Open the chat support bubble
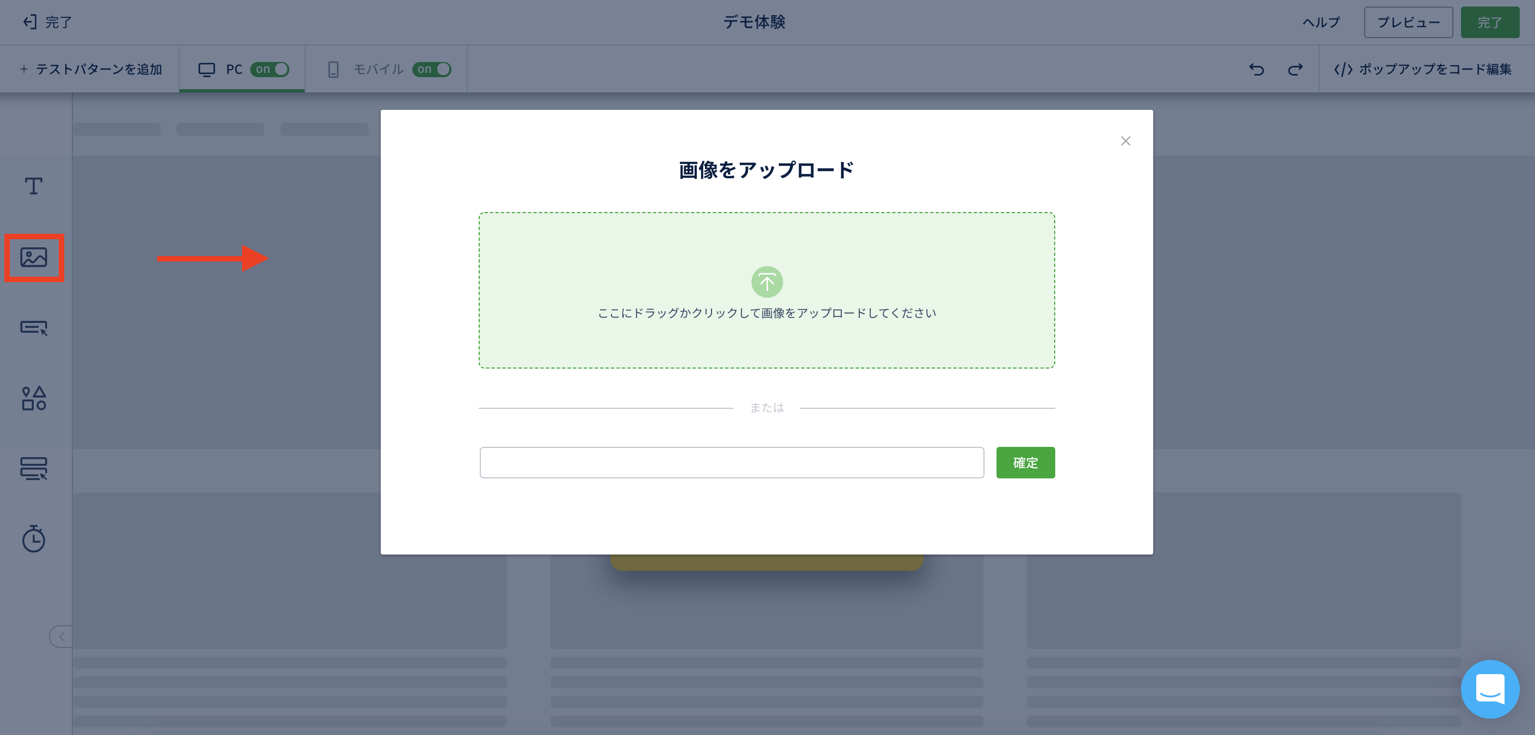This screenshot has width=1535, height=735. click(1490, 689)
